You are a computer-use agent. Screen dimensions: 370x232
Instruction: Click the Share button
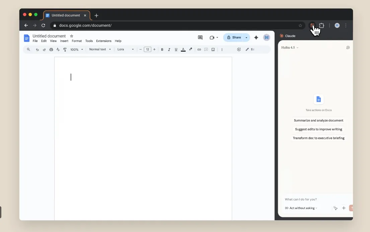tap(234, 37)
